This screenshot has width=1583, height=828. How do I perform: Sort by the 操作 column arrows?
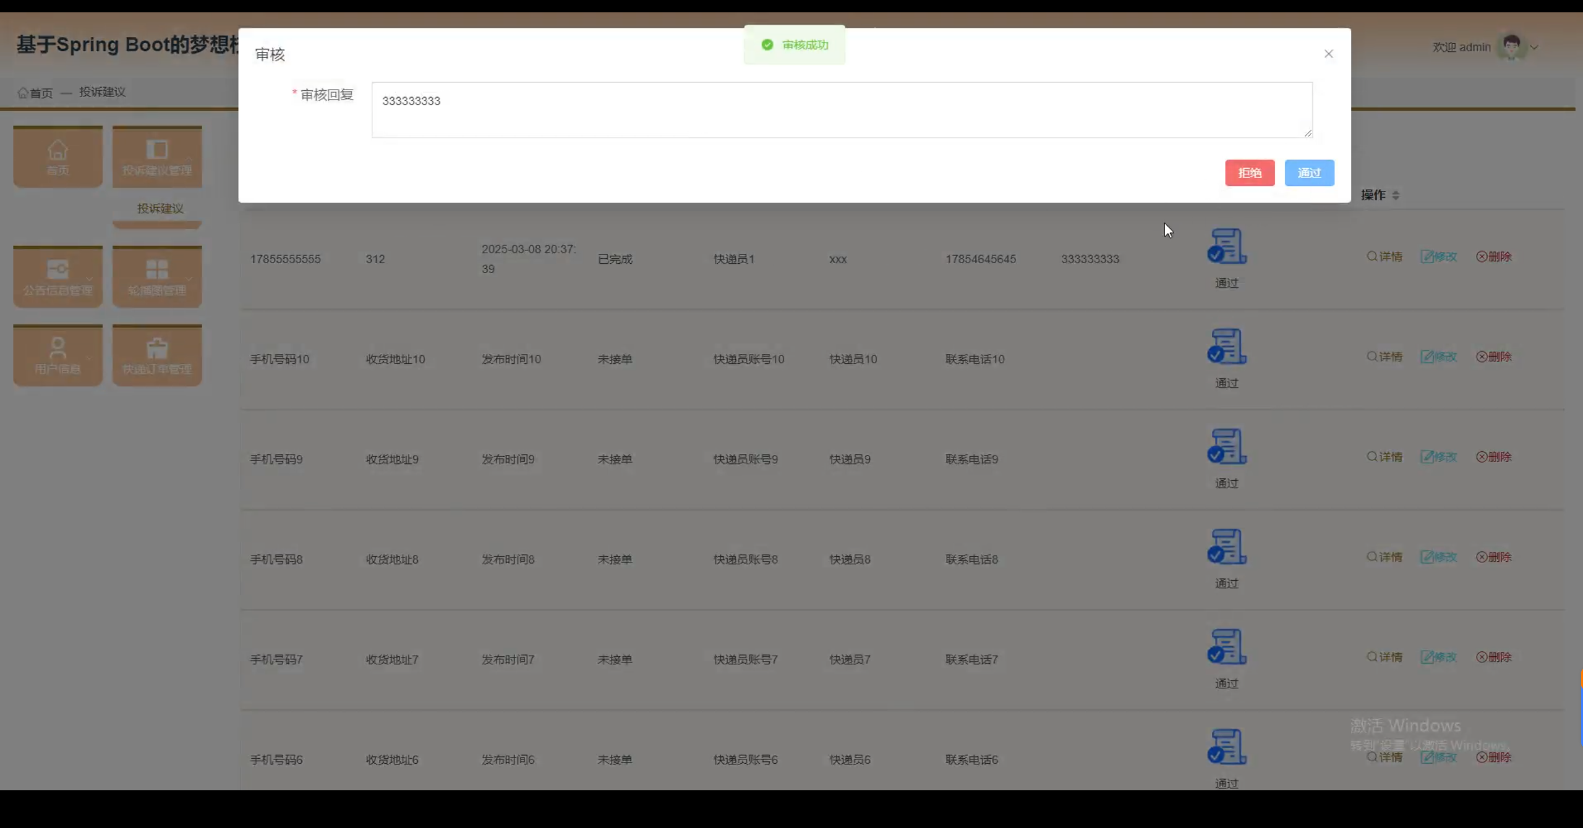1396,195
